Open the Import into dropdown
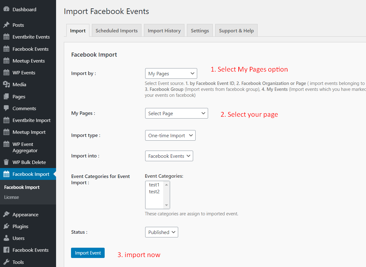 click(x=169, y=156)
